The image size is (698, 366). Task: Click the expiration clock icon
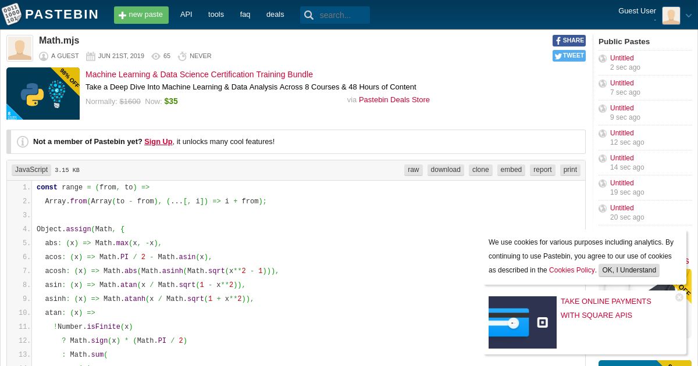(182, 56)
